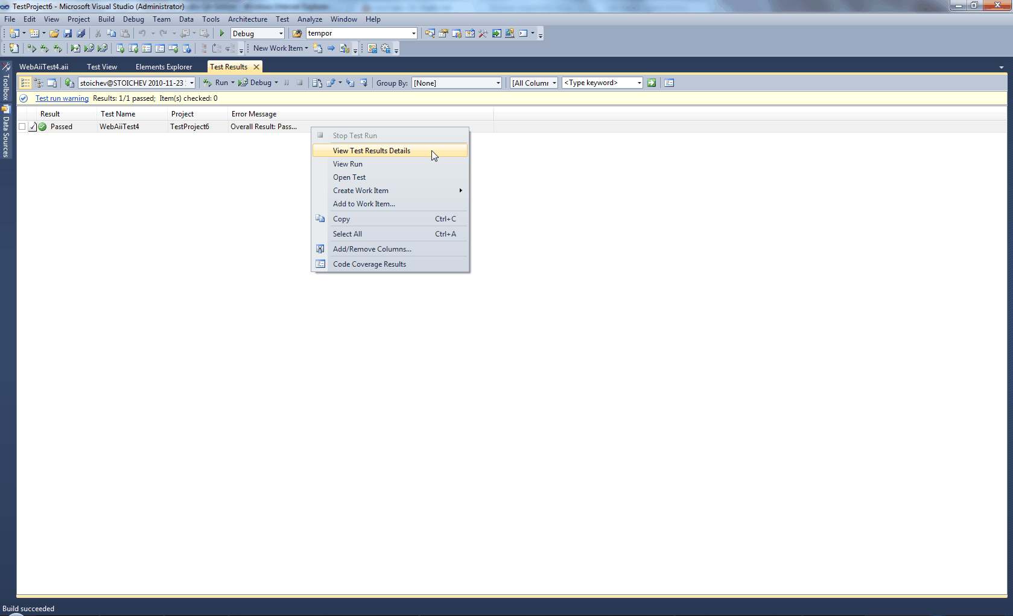The width and height of the screenshot is (1013, 616).
Task: Choose Open Test in the context menu
Action: (390, 177)
